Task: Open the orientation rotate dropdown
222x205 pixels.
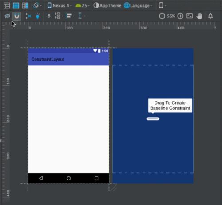Action: coord(37,6)
